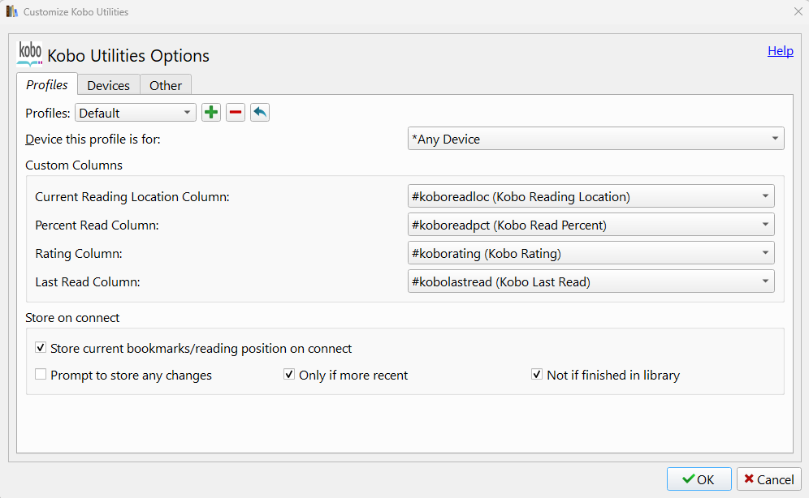Viewport: 809px width, 498px height.
Task: Expand the *Any Device dropdown
Action: point(595,140)
